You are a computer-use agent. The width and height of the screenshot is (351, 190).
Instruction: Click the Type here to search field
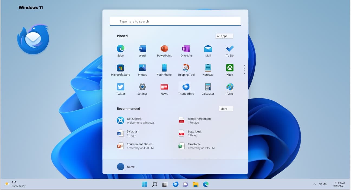click(175, 21)
